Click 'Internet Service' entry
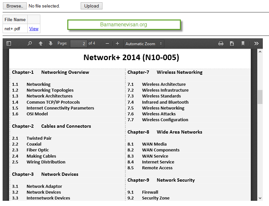269x206 pixels. click(158, 162)
